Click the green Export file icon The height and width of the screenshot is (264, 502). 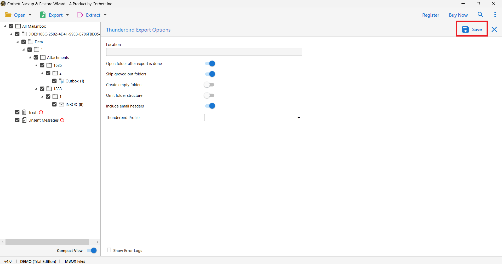click(x=43, y=15)
